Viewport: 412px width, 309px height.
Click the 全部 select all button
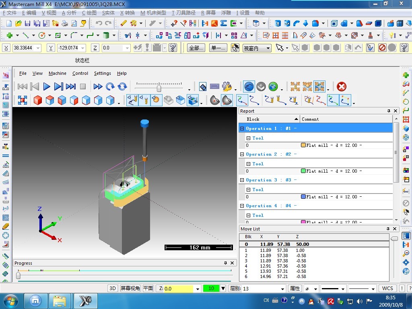(x=196, y=48)
